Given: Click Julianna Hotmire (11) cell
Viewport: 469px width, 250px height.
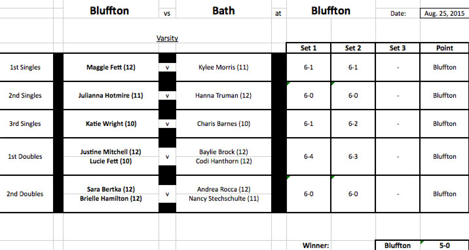Looking at the screenshot, I should (111, 95).
